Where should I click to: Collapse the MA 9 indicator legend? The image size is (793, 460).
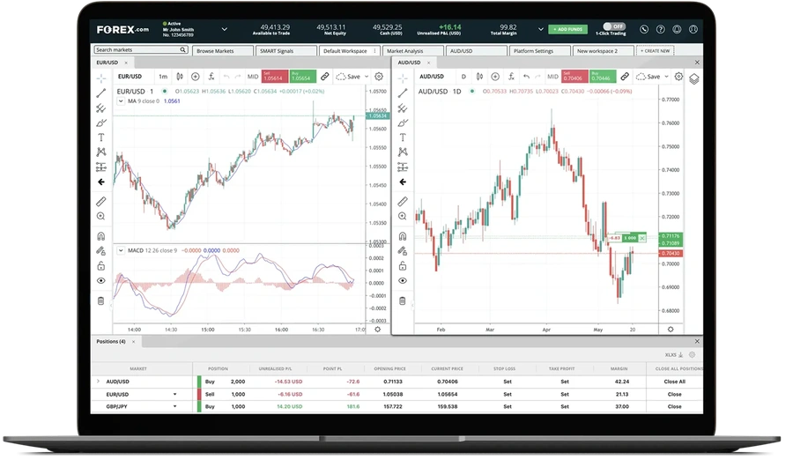[121, 100]
